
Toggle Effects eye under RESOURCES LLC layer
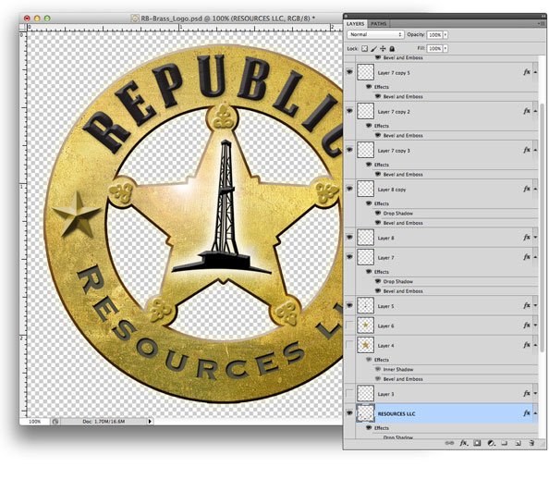[x=369, y=428]
